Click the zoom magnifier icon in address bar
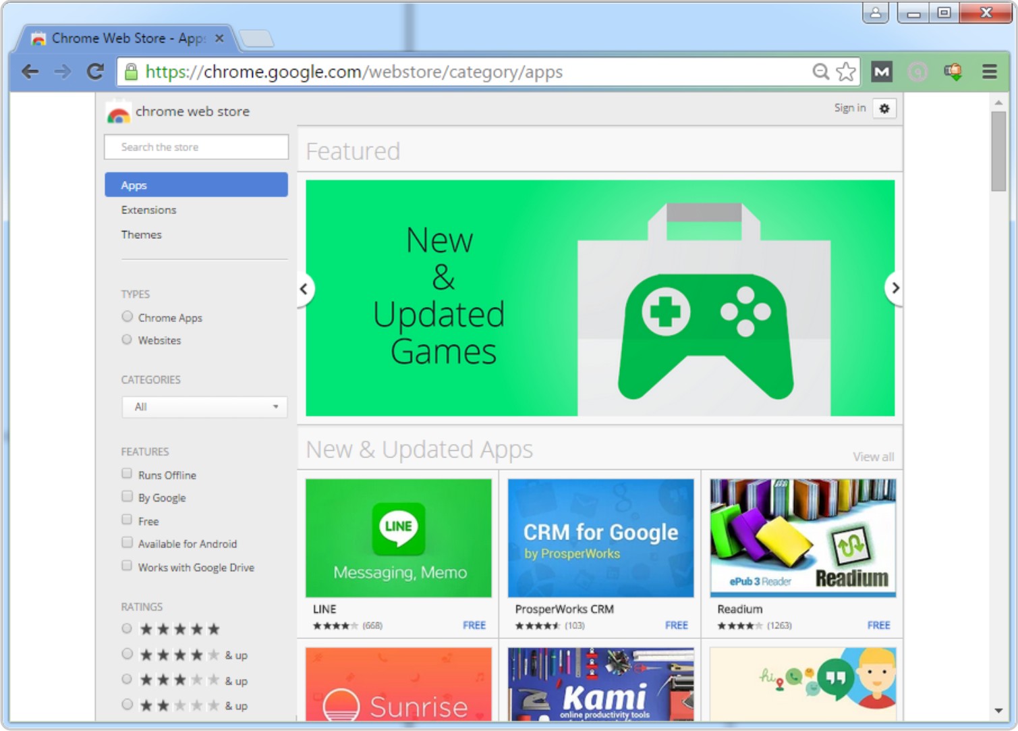This screenshot has height=731, width=1018. click(820, 72)
